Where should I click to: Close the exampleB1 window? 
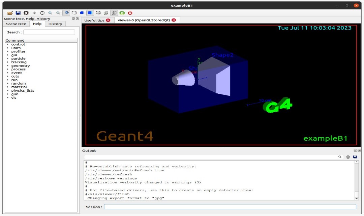pos(356,6)
